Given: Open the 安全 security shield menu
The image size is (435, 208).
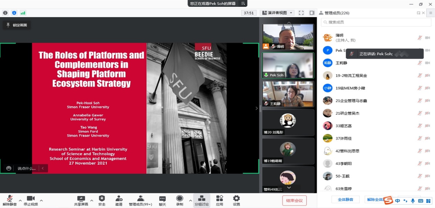Looking at the screenshot, I should pos(102,200).
